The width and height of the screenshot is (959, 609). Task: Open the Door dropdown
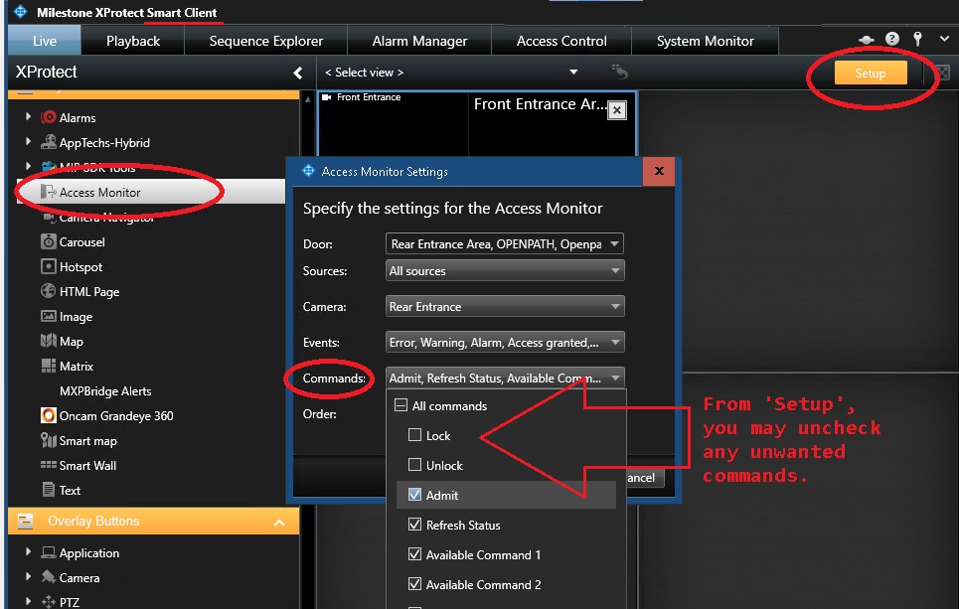point(505,243)
